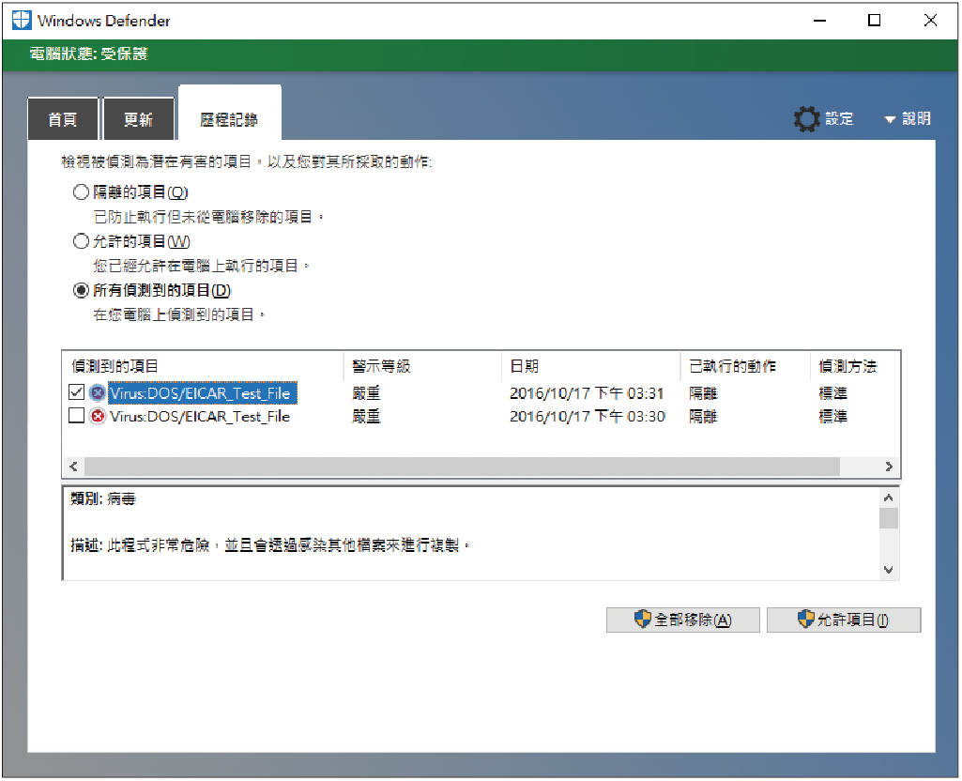Screen dimensions: 962x781
Task: Switch to the 更新 tab
Action: (138, 118)
